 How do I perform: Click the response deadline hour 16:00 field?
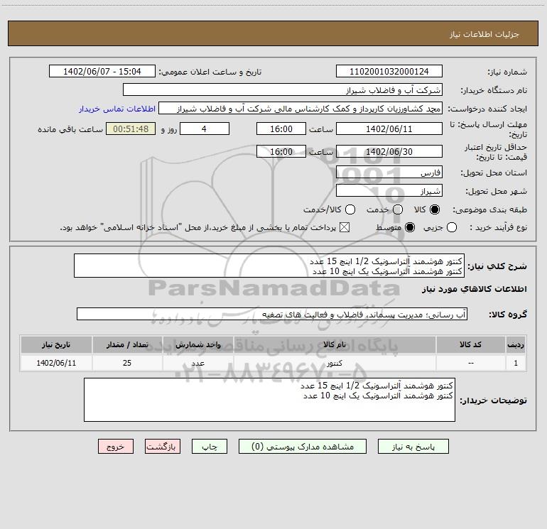(281, 129)
